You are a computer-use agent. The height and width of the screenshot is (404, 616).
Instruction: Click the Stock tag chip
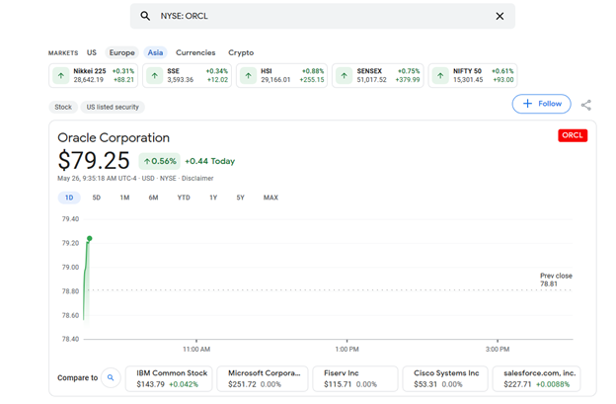63,107
